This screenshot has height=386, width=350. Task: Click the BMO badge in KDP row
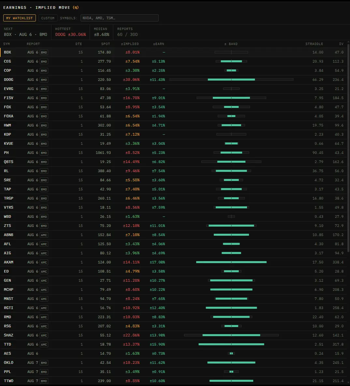(44, 134)
